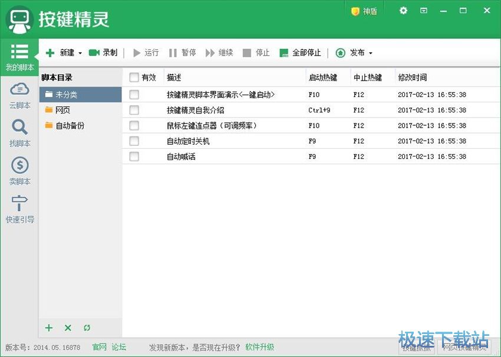Click the 脚本目录 panel header
501x357 pixels.
57,78
